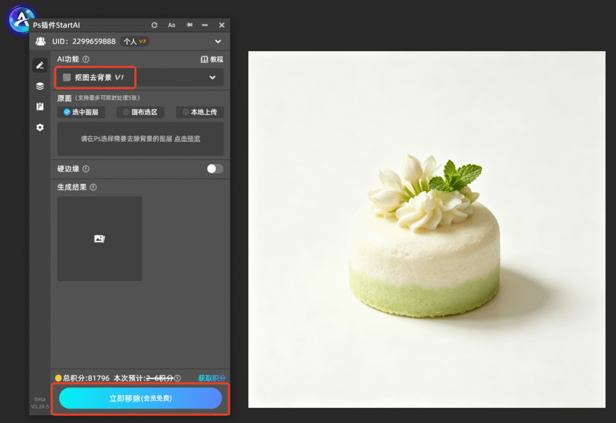The width and height of the screenshot is (616, 423).
Task: Click the UID: 2299659888 text
Action: pos(84,41)
